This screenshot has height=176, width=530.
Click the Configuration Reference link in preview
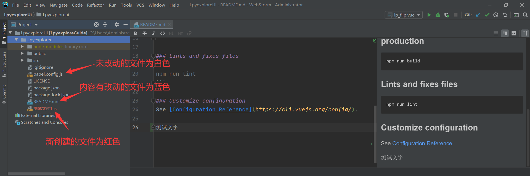(x=422, y=143)
